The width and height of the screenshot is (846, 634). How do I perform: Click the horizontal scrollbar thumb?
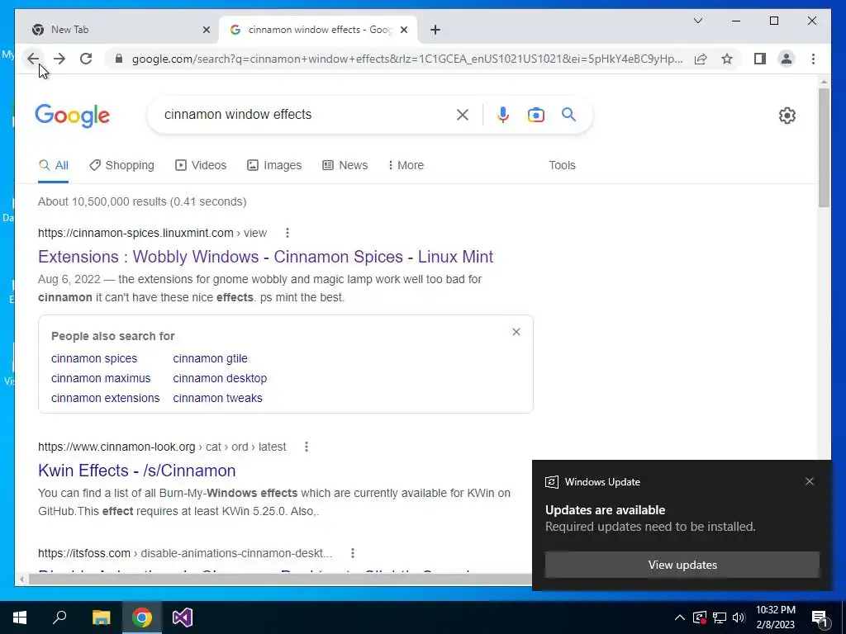(281, 580)
